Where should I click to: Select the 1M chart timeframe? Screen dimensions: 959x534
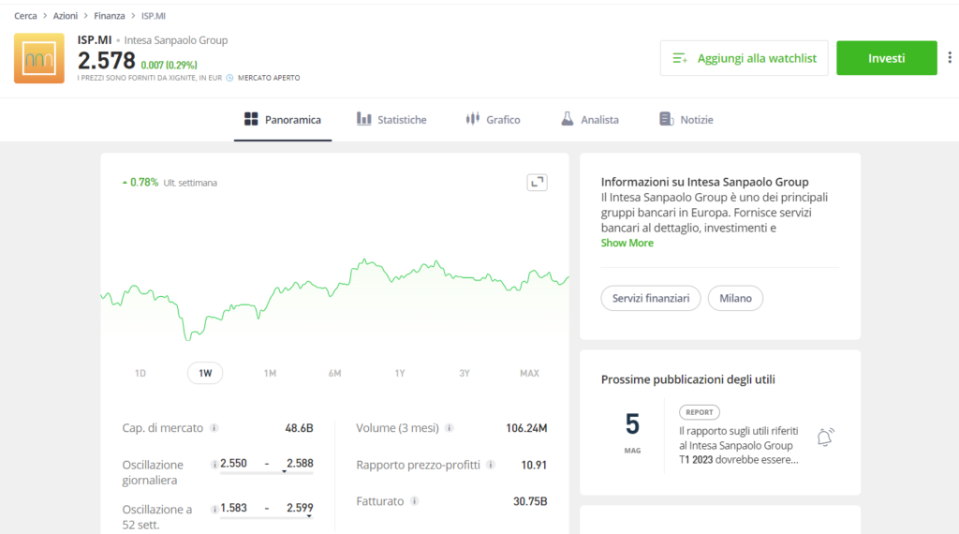pos(270,373)
